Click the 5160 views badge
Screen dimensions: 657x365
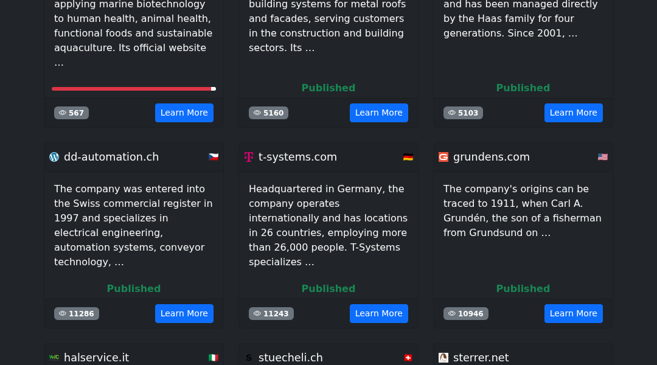point(268,113)
